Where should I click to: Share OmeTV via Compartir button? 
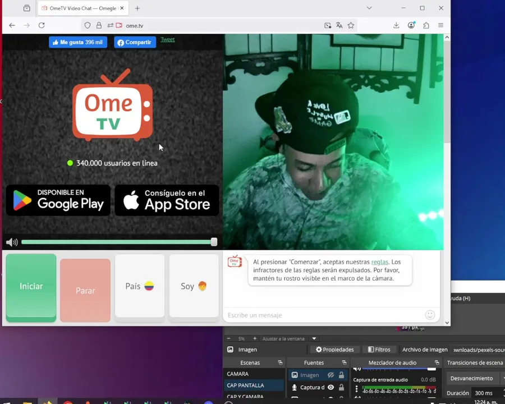click(x=135, y=42)
